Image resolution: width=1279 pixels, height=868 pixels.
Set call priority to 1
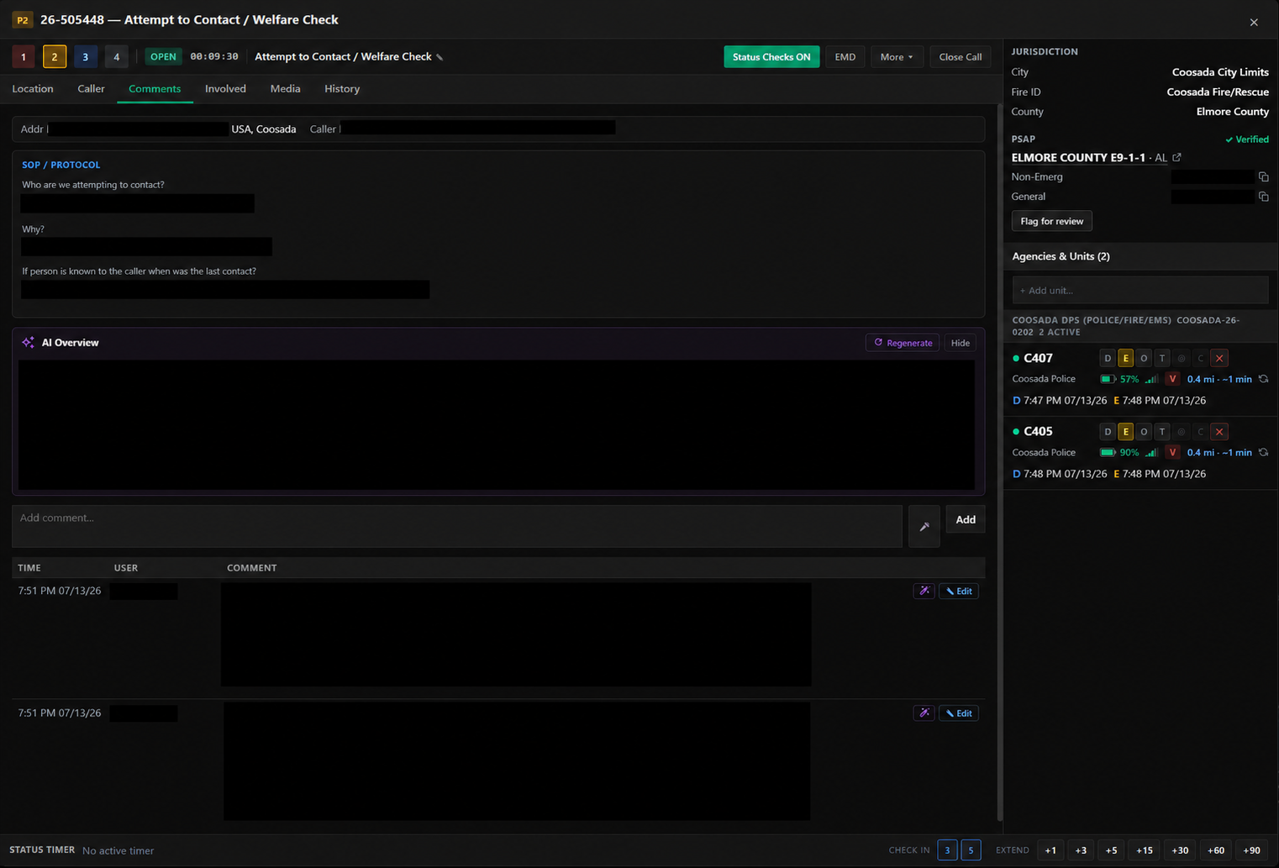pos(24,57)
